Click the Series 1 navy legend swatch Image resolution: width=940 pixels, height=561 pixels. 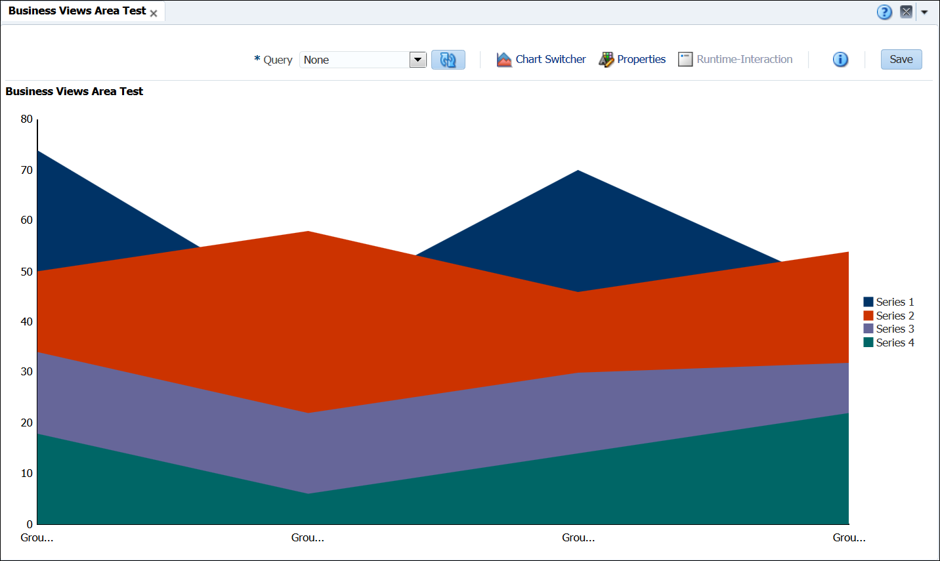coord(868,302)
